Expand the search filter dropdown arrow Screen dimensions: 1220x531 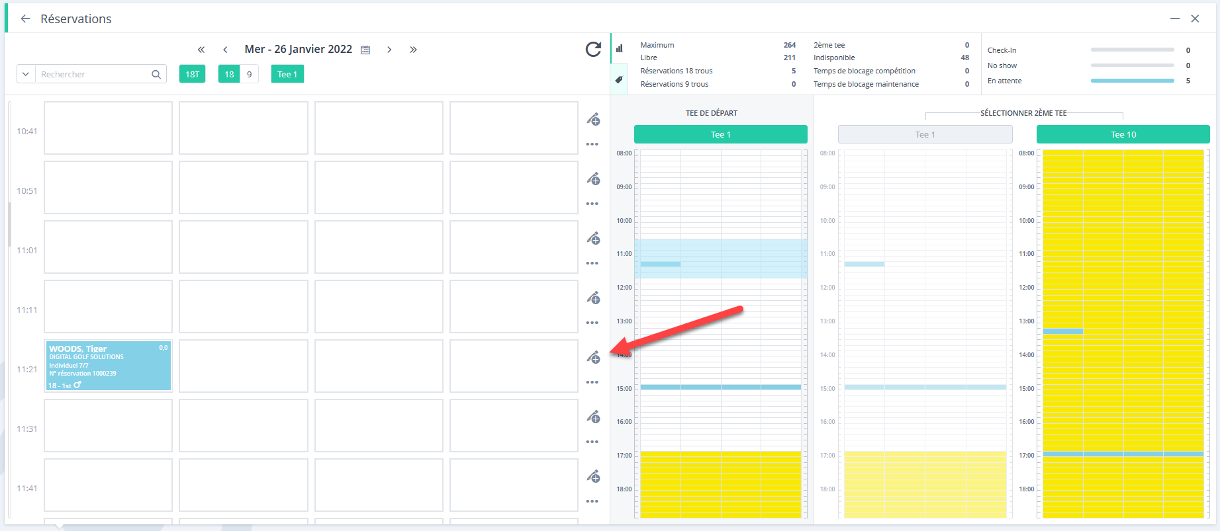(26, 74)
